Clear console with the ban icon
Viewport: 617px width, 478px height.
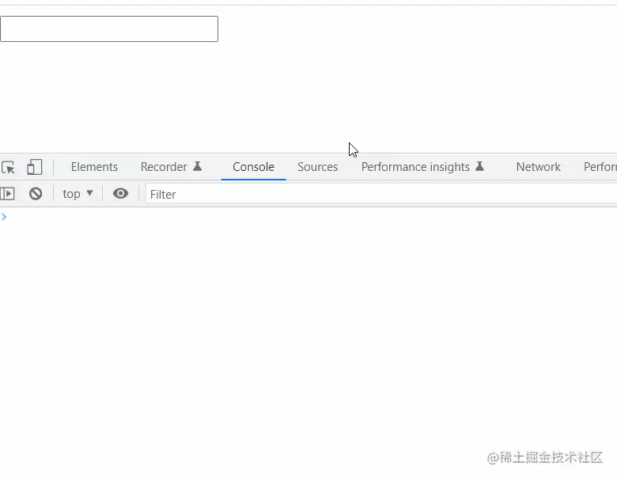36,194
